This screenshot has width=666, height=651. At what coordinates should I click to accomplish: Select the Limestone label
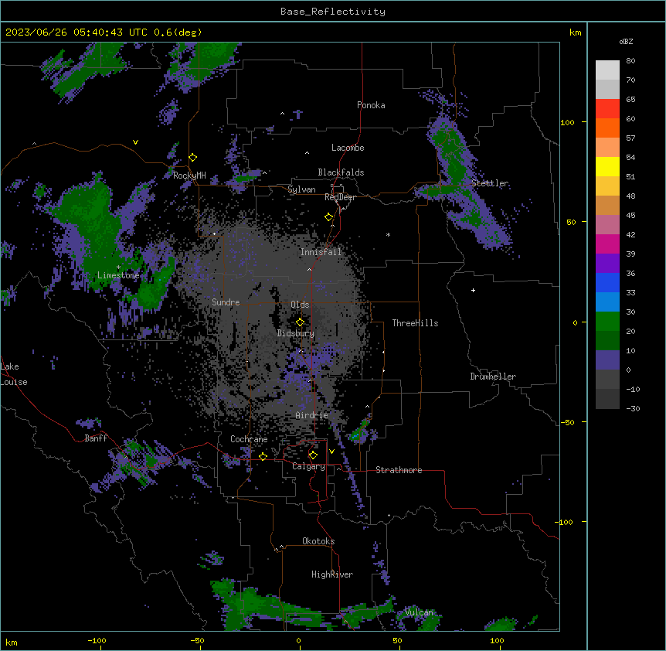118,275
